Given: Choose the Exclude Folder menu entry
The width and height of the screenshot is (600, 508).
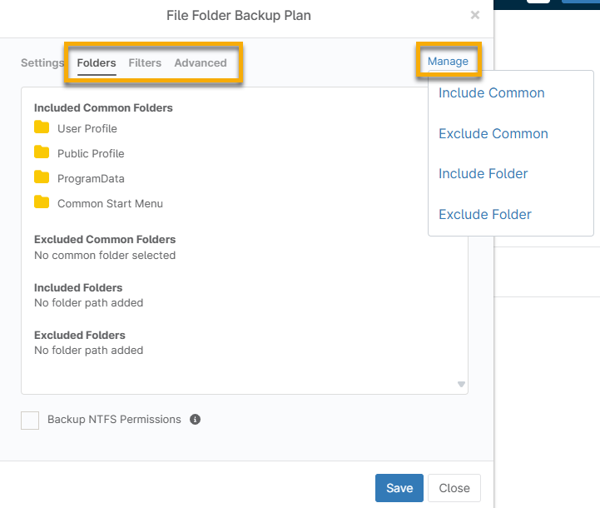Looking at the screenshot, I should 485,214.
